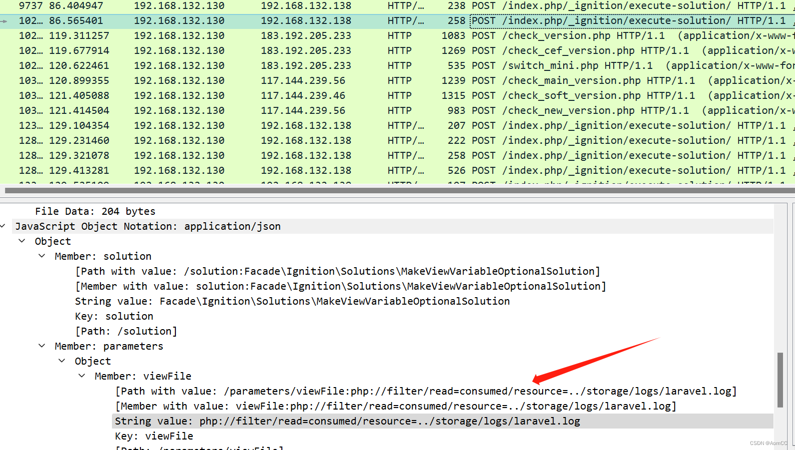
Task: Select the 'Key: solution' line
Action: pyautogui.click(x=114, y=316)
